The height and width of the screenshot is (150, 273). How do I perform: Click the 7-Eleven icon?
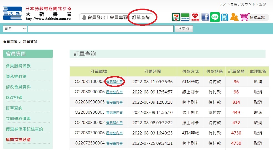[x=176, y=17]
